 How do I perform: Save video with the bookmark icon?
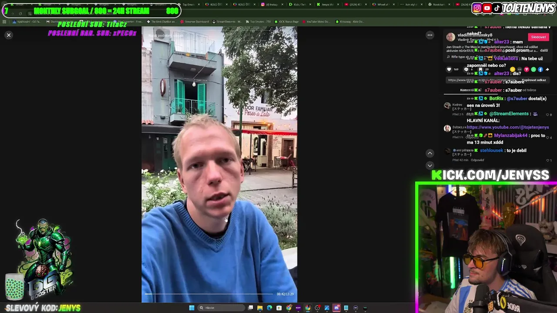point(480,69)
